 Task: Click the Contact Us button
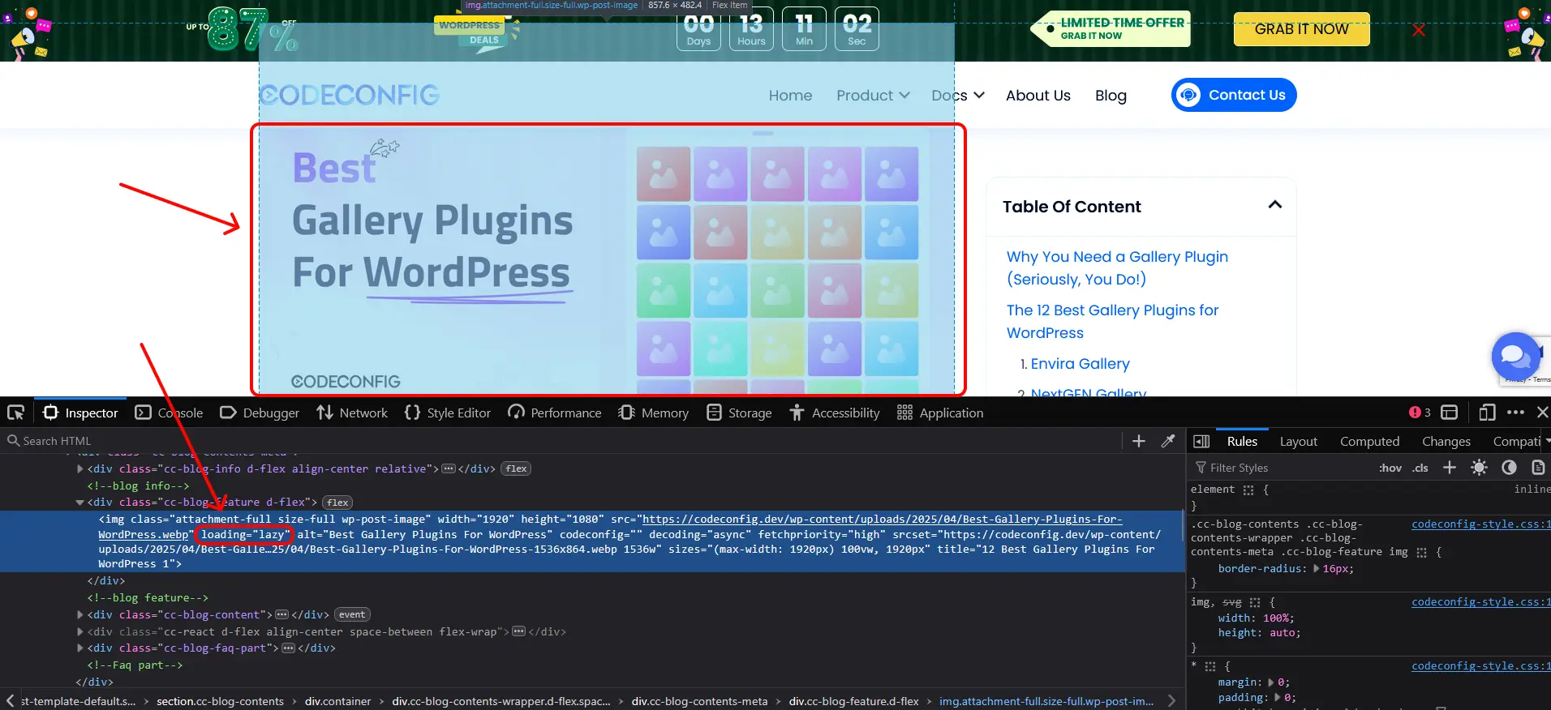1234,95
